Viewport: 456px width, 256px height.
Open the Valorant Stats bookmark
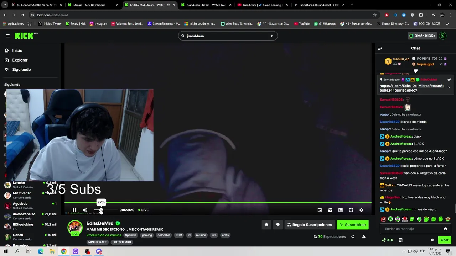click(x=127, y=24)
